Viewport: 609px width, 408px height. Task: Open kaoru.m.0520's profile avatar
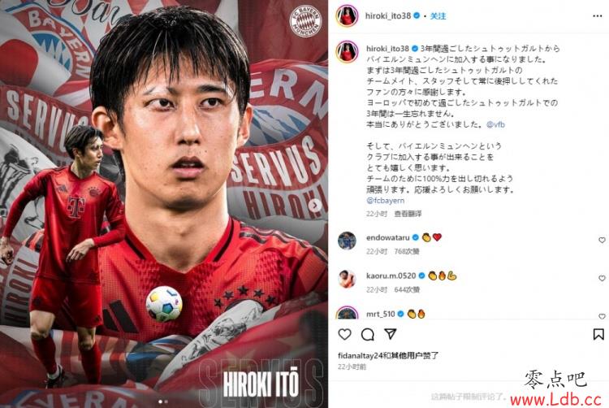coord(347,279)
